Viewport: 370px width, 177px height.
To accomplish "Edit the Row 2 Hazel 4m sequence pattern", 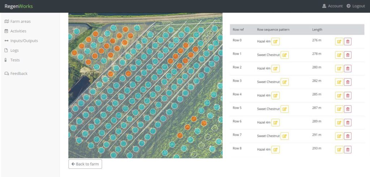I will (x=275, y=68).
